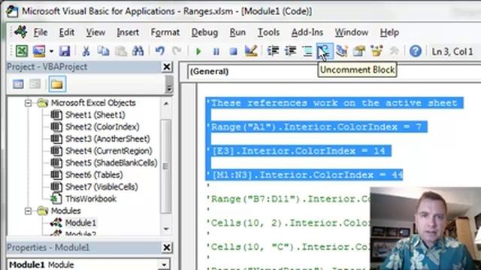
Task: Click the Toolbox toolbar icon
Action: tap(394, 51)
